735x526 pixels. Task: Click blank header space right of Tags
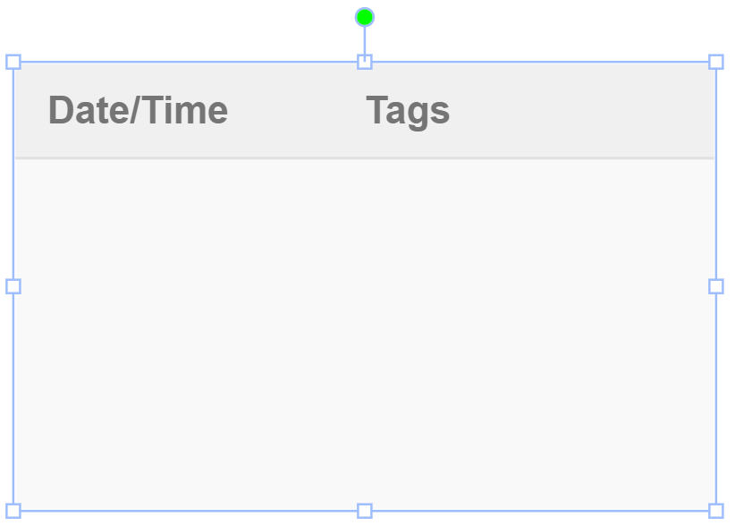(x=581, y=110)
